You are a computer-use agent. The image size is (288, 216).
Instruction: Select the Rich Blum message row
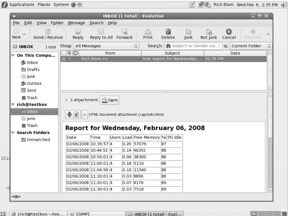164,59
